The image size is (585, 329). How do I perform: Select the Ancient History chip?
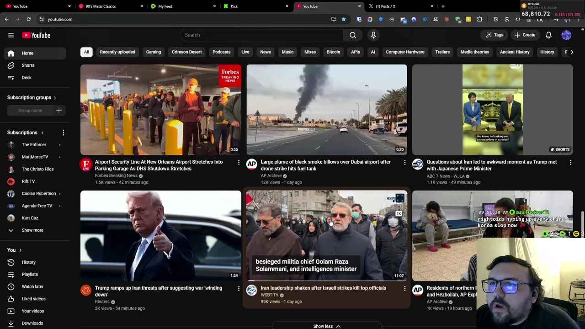click(x=515, y=52)
